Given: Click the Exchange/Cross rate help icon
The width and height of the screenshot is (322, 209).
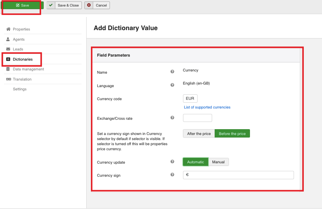Looking at the screenshot, I should (172, 118).
